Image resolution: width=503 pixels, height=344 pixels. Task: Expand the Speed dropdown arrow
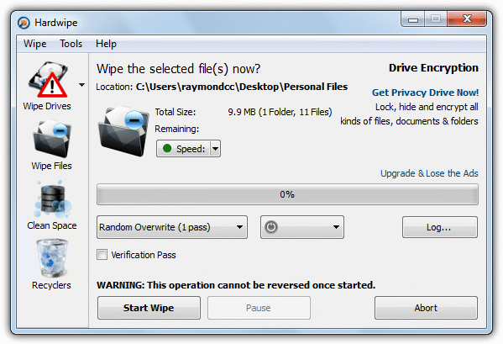coord(215,149)
